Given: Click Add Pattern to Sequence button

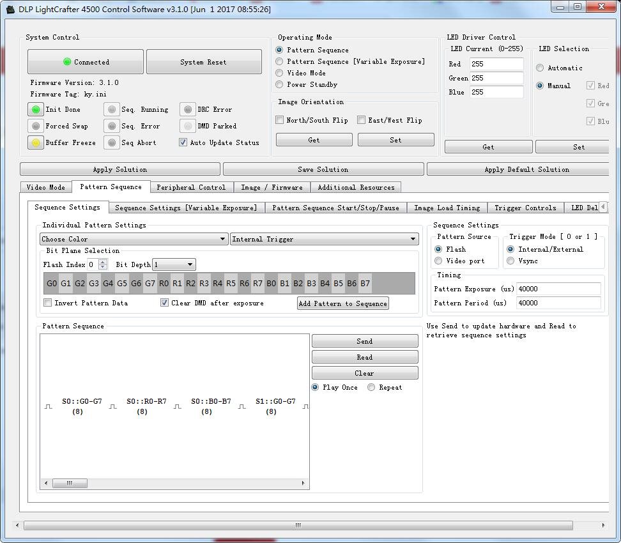Looking at the screenshot, I should click(343, 303).
